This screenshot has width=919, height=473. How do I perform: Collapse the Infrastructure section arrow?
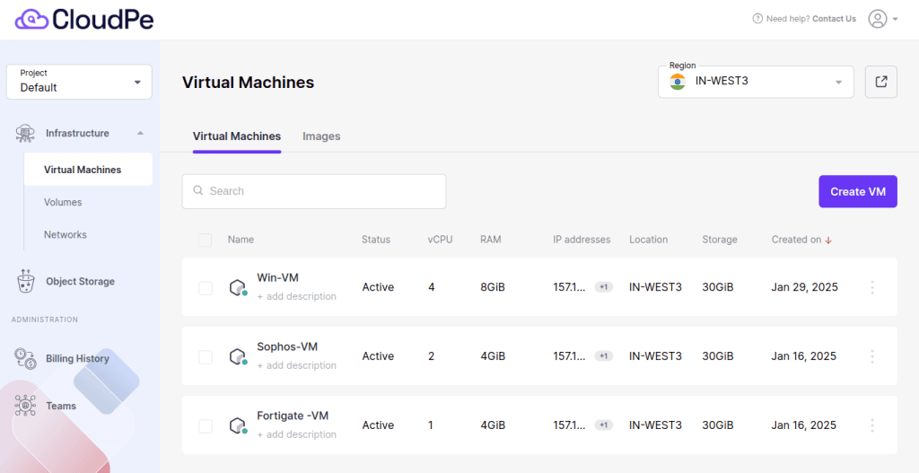tap(140, 134)
